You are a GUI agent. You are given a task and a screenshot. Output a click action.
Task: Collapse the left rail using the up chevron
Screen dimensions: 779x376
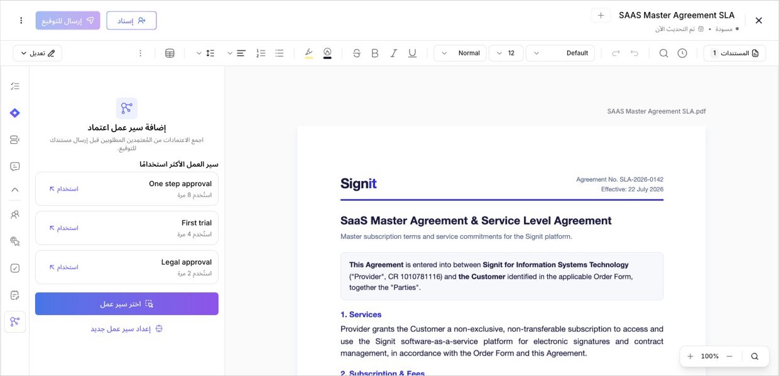[x=15, y=189]
